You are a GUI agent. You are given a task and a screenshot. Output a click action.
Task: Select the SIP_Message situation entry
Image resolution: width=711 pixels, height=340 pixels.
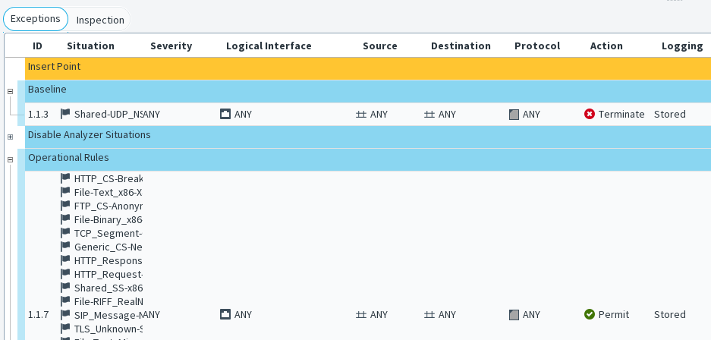tap(108, 314)
